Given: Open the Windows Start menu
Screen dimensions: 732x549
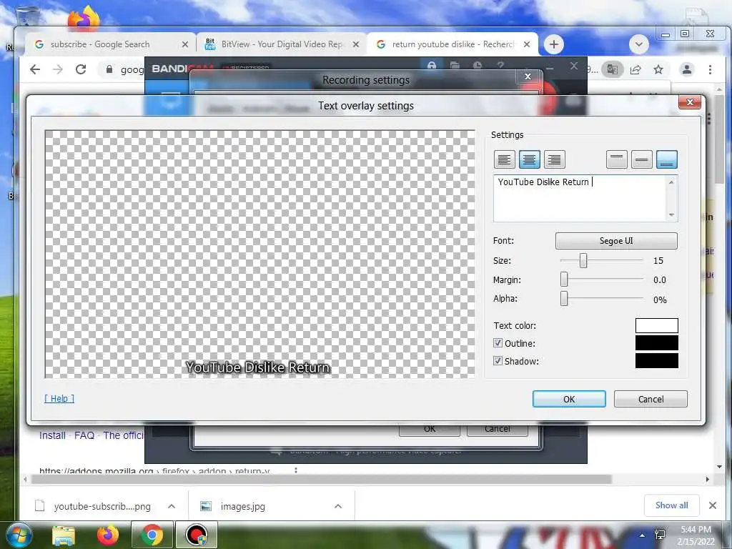Looking at the screenshot, I should [19, 535].
